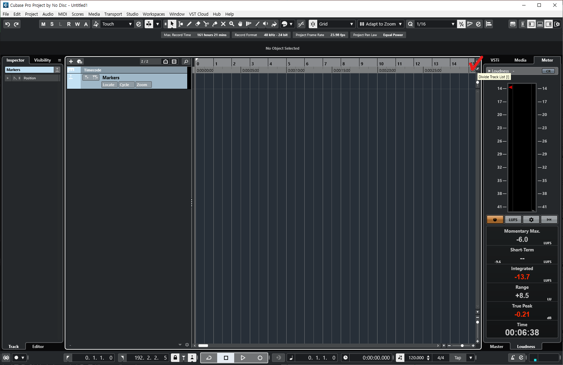Toggle Read automation R button

[69, 24]
